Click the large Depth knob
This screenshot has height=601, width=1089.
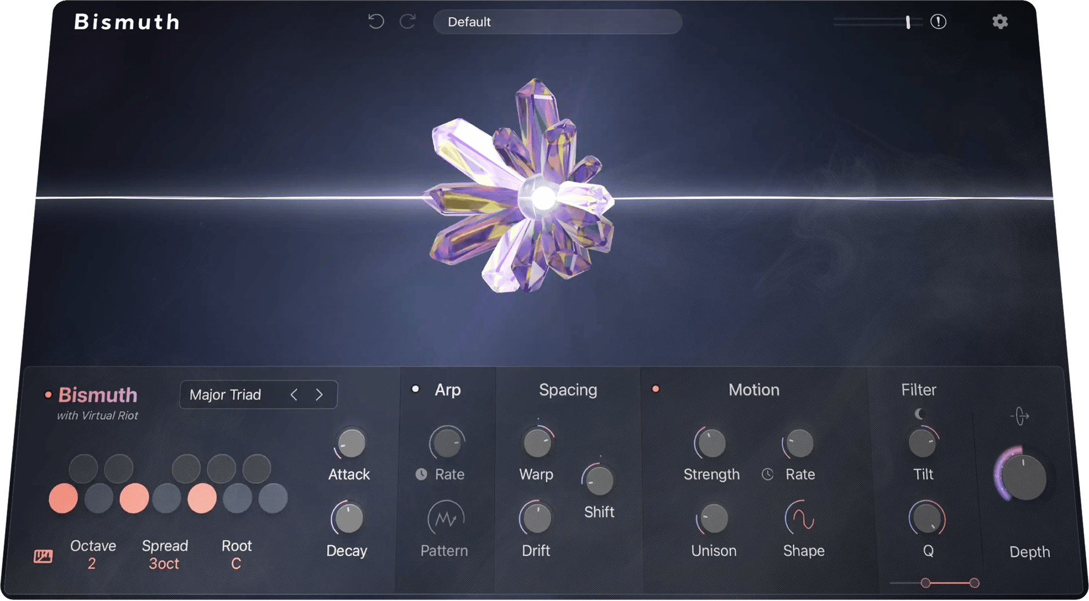coord(1024,477)
